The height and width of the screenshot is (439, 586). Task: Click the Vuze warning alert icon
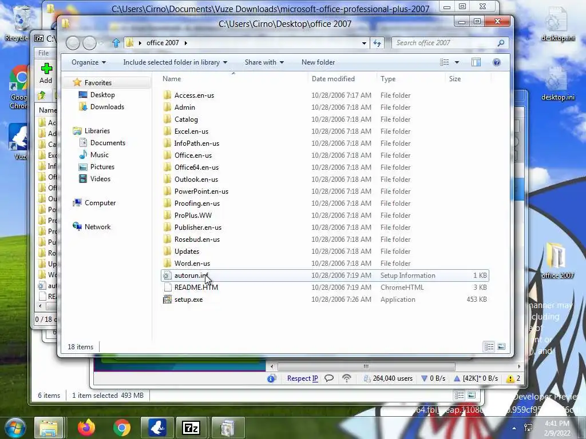click(x=510, y=379)
